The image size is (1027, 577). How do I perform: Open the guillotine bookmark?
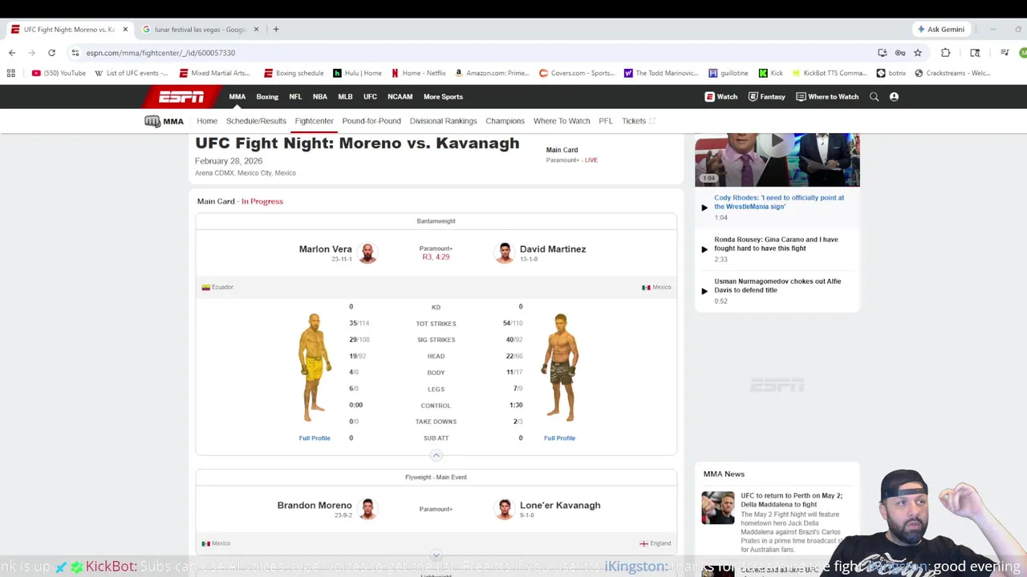click(728, 73)
